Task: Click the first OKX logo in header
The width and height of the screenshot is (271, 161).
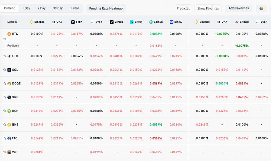Action: [54, 22]
